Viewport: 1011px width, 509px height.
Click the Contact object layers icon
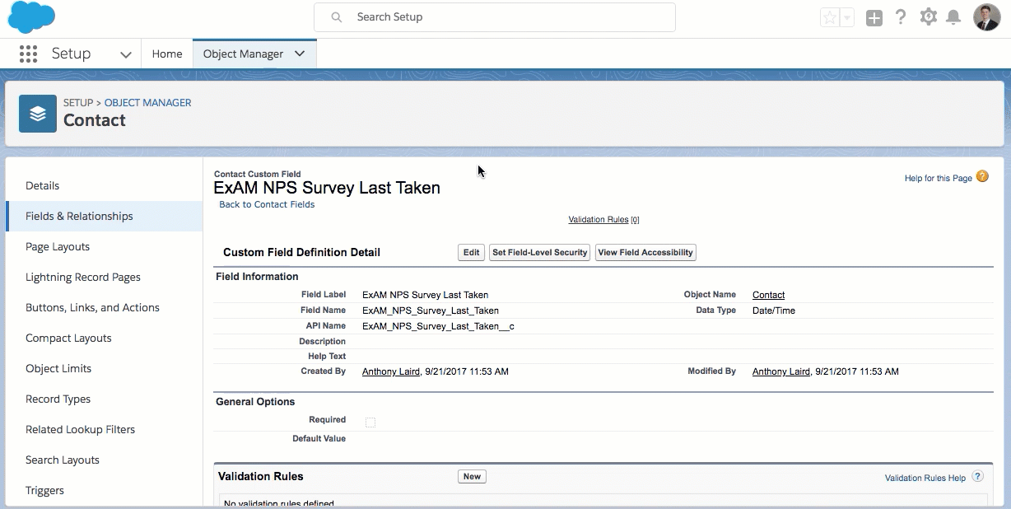[38, 114]
